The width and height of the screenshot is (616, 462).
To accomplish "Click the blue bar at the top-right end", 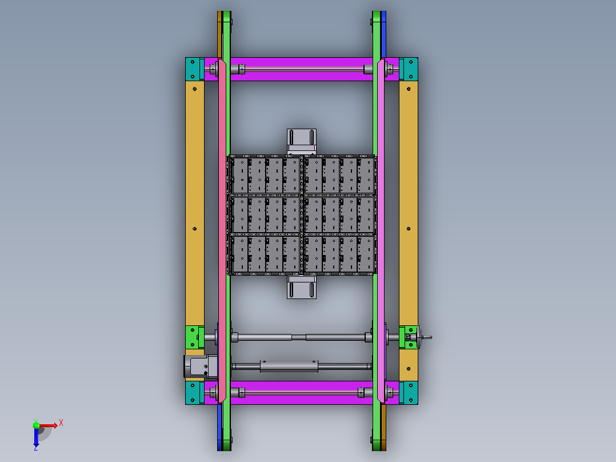I will 384,35.
